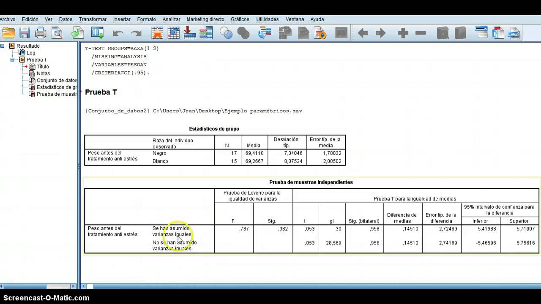Select Conjunto de datos outline item
Viewport: 541px width, 304px height.
tap(57, 80)
